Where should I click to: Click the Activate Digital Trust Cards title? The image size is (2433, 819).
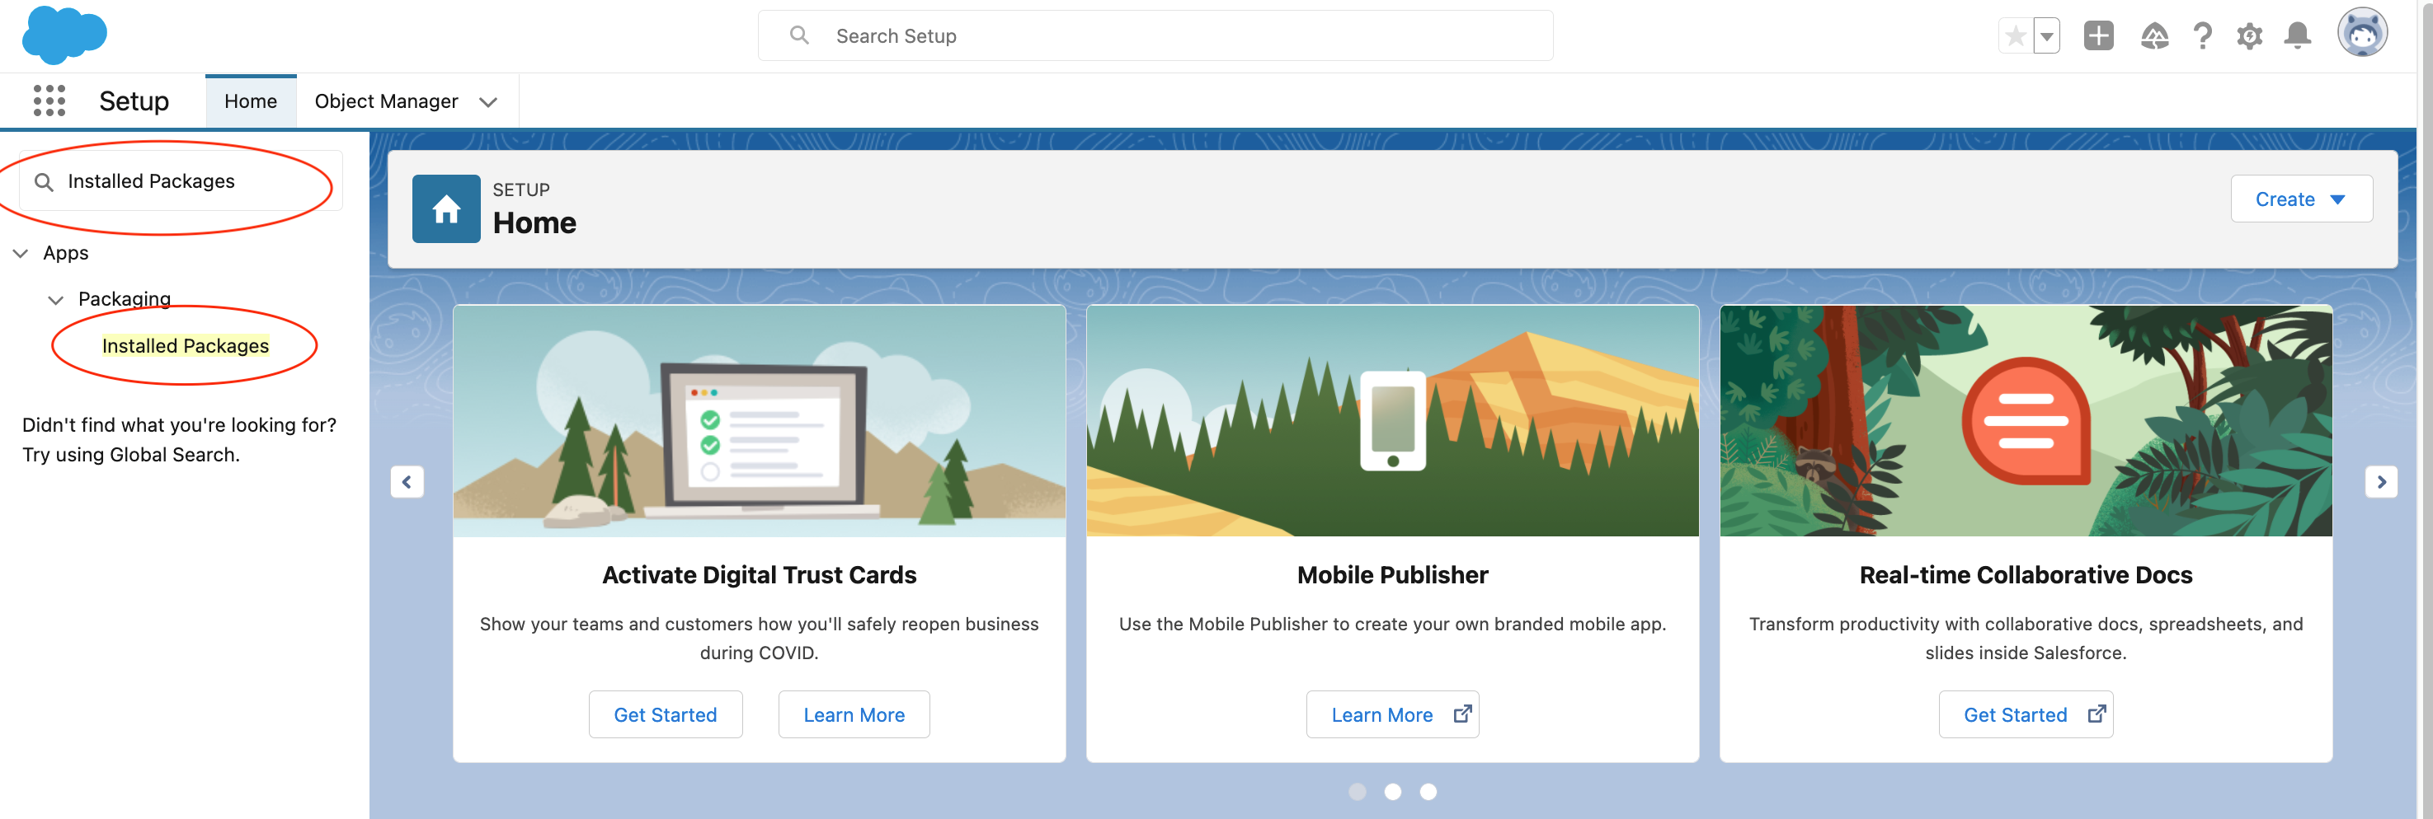click(x=760, y=576)
